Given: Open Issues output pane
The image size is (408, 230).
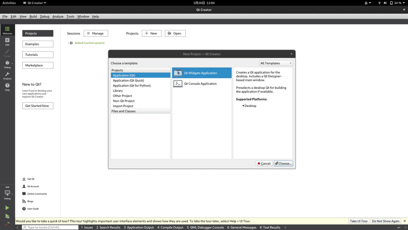Looking at the screenshot, I should pyautogui.click(x=87, y=227).
